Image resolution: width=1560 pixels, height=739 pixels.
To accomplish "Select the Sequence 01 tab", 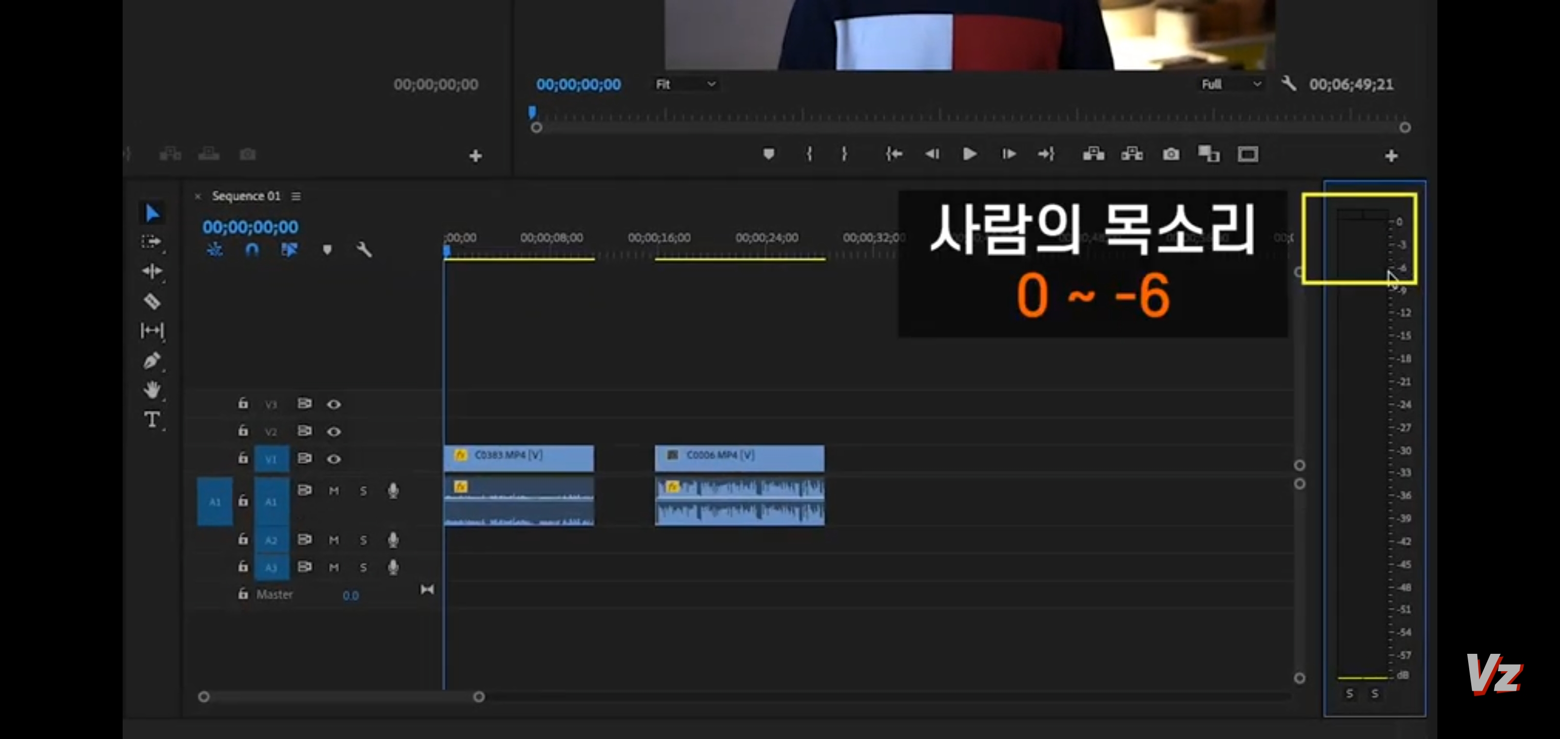I will (246, 196).
